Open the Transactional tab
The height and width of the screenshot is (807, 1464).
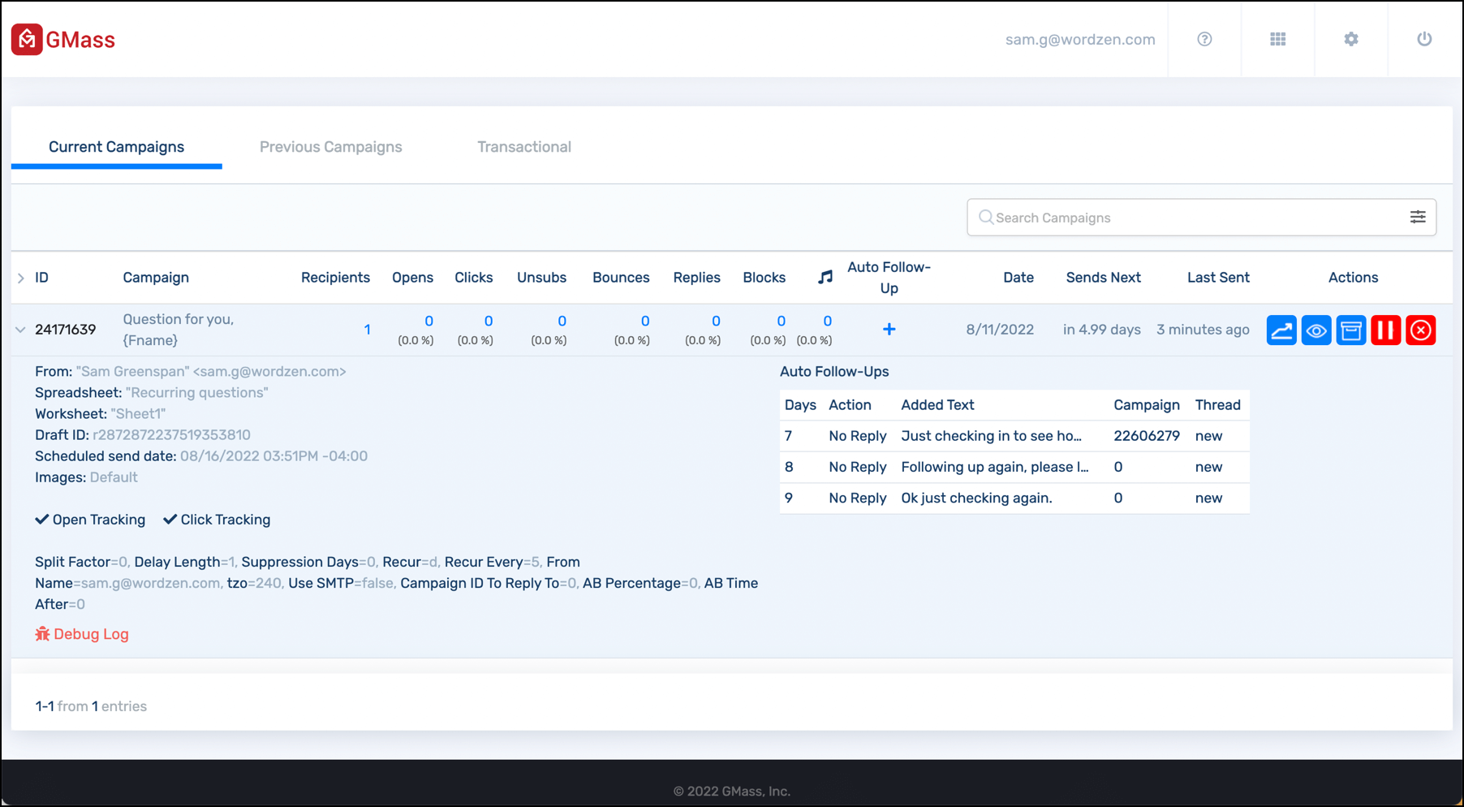[524, 147]
